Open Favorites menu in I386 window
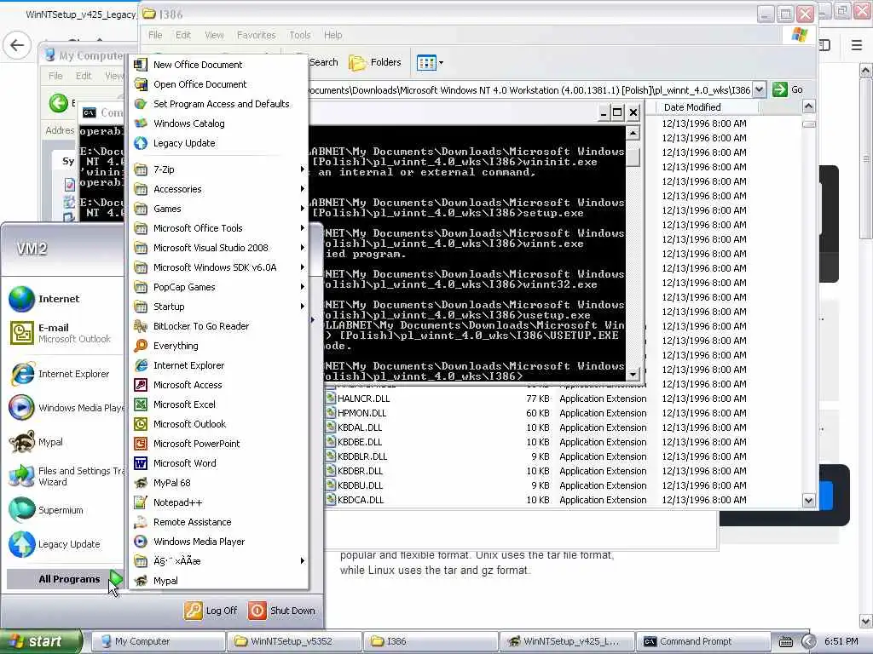 coord(256,35)
